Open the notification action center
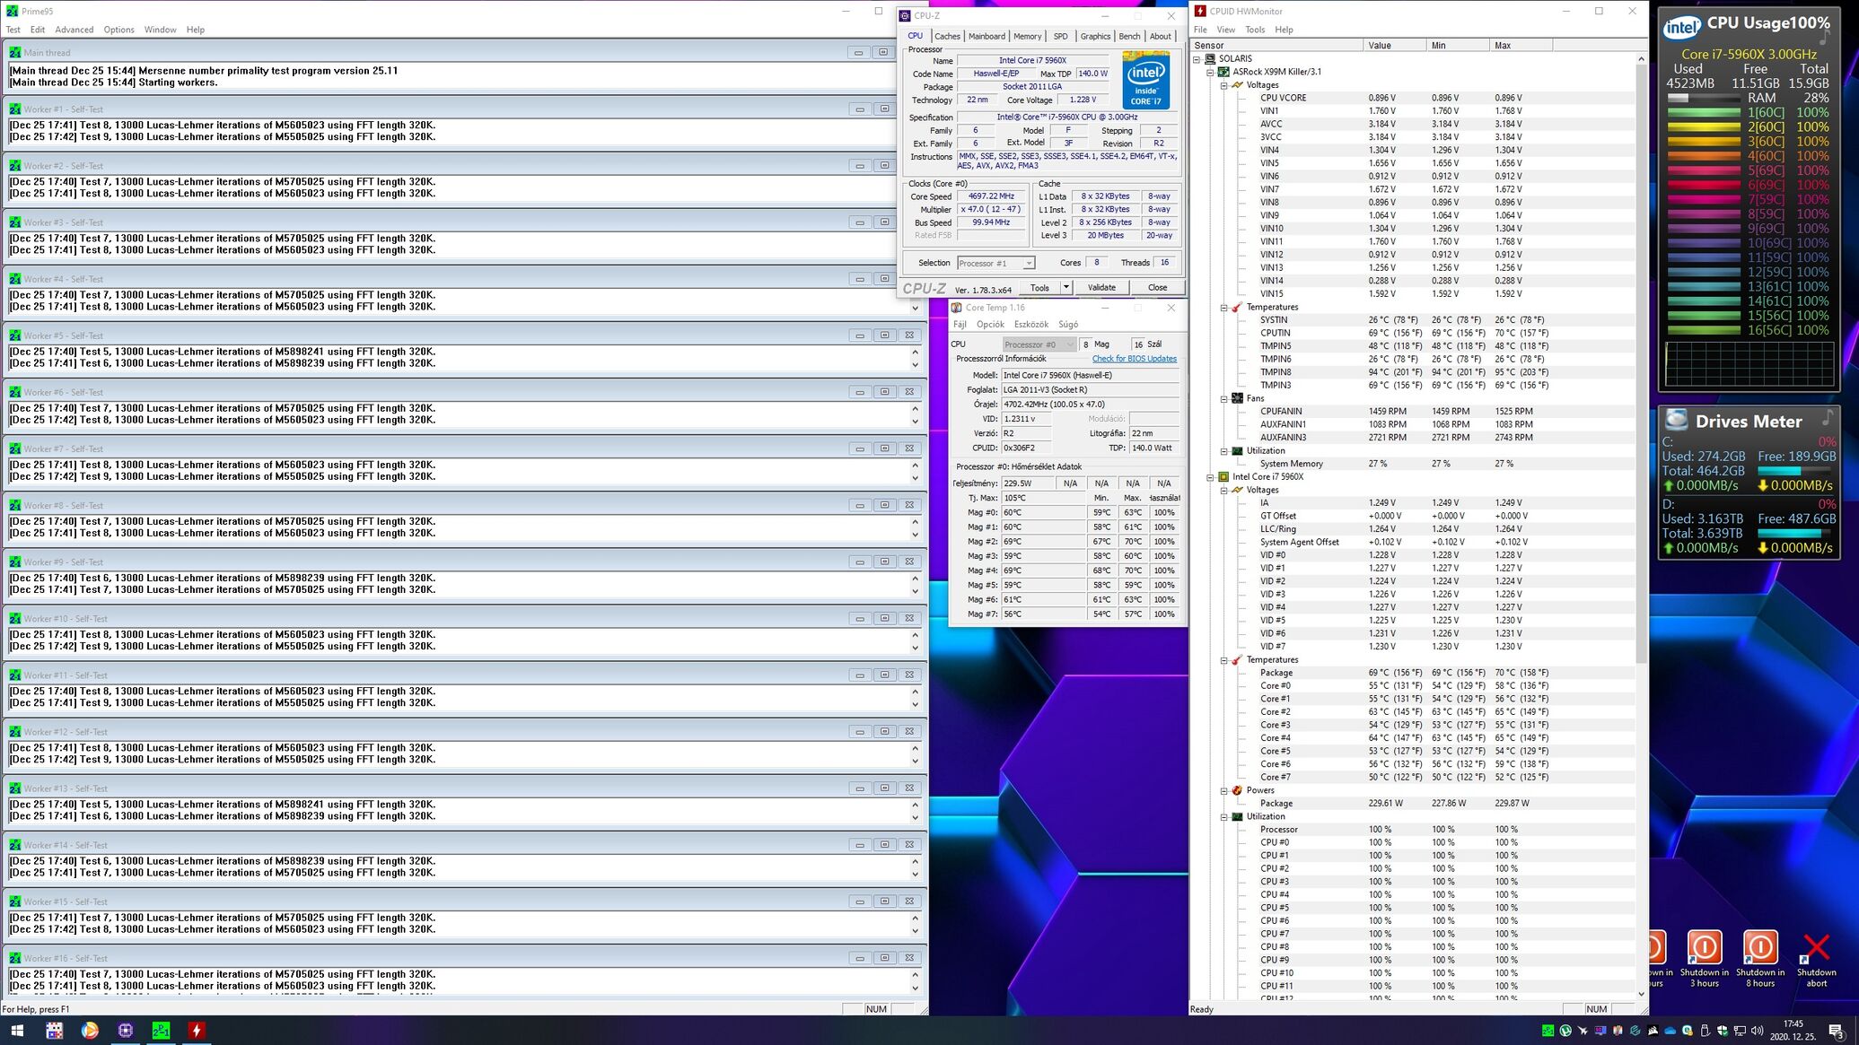 coord(1836,1031)
